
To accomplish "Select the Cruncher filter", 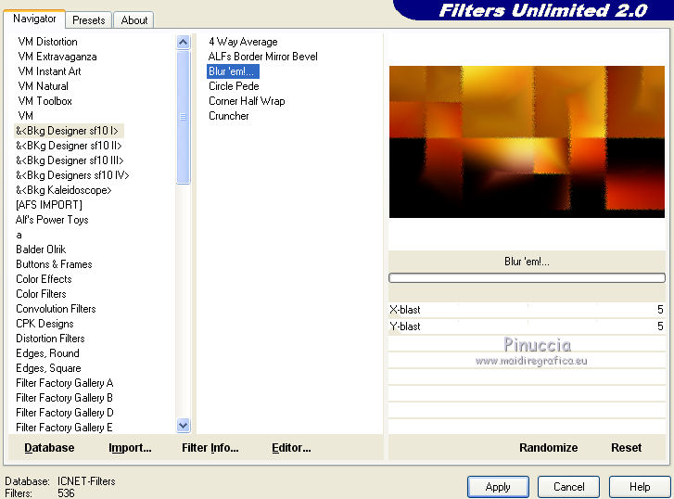I will (x=229, y=116).
